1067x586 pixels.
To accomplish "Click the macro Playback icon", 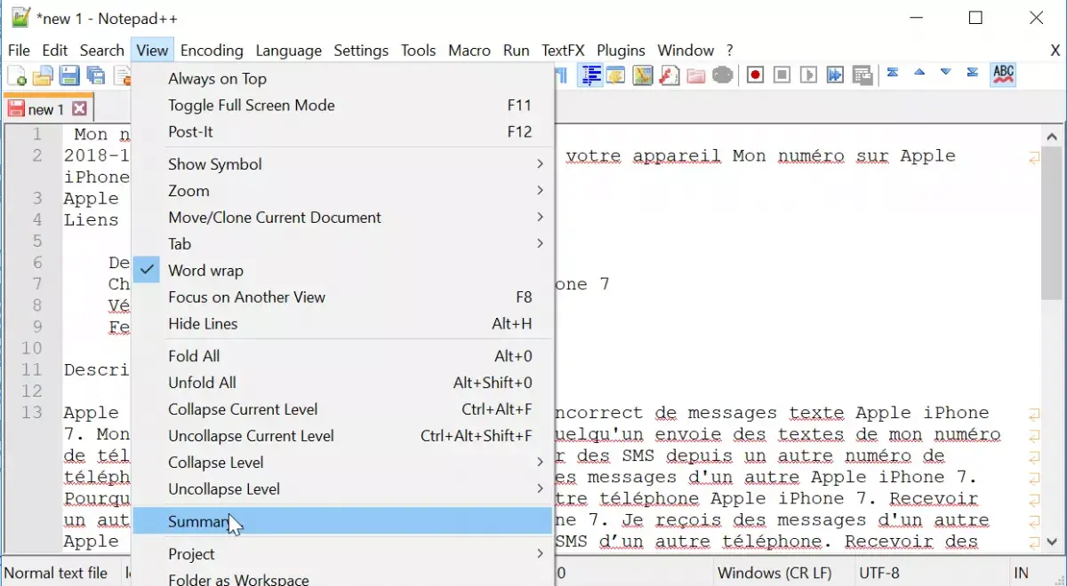I will coord(808,75).
